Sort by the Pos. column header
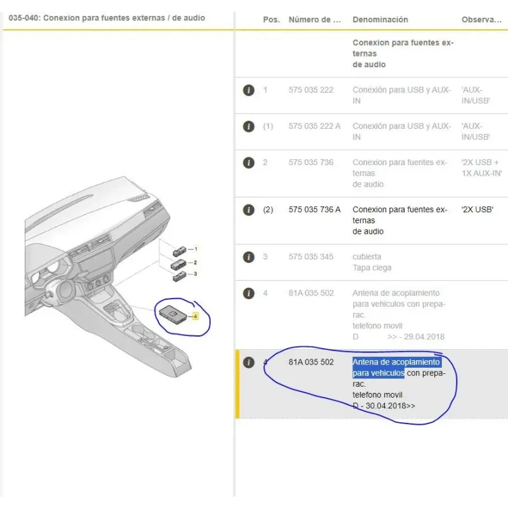508x508 pixels. [x=271, y=20]
